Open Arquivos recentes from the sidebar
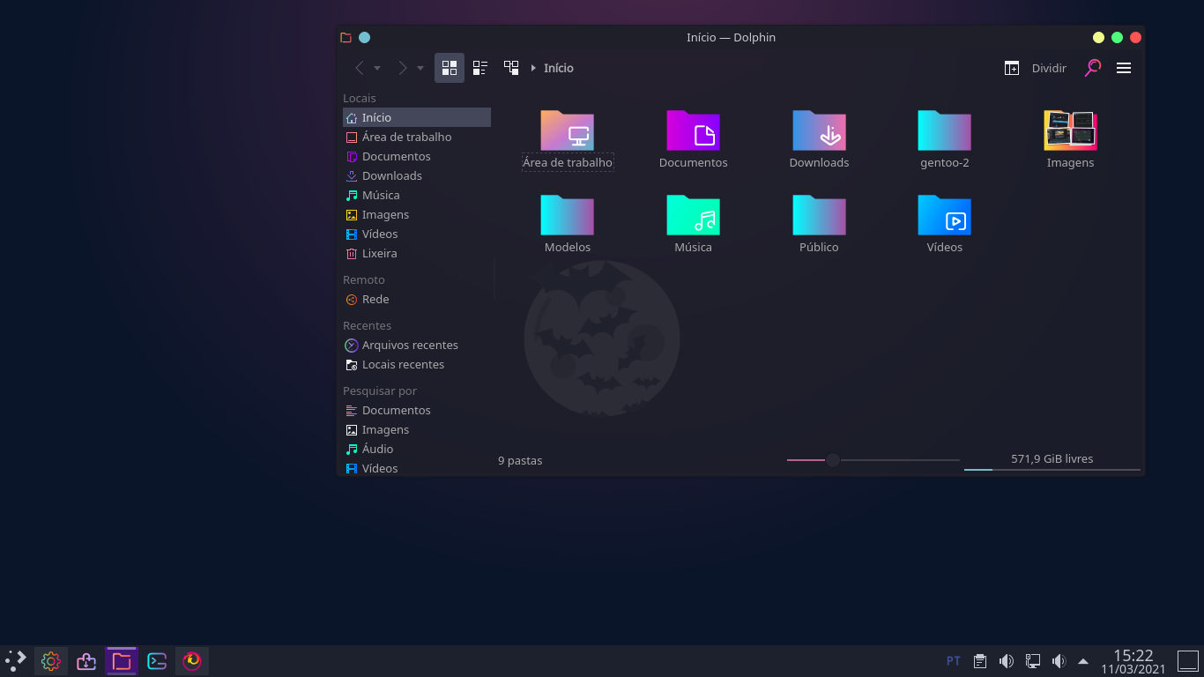Viewport: 1204px width, 677px height. (410, 345)
